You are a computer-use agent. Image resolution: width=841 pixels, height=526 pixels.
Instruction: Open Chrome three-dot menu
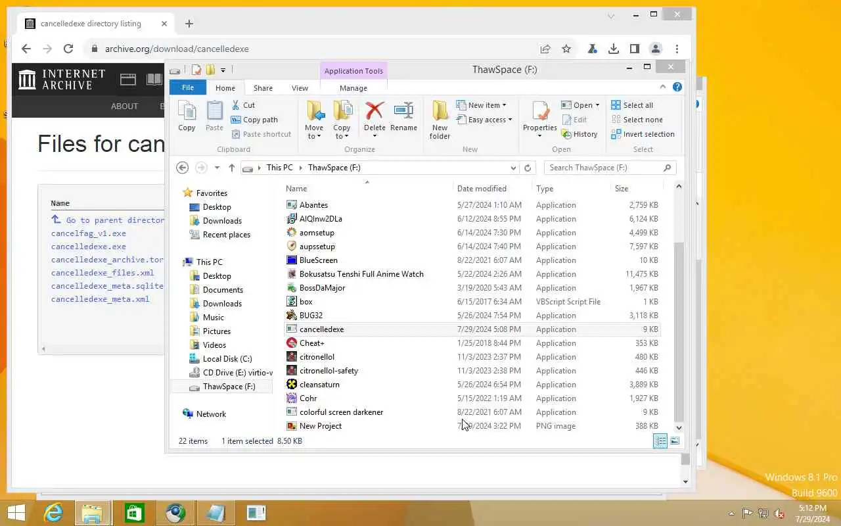click(677, 49)
